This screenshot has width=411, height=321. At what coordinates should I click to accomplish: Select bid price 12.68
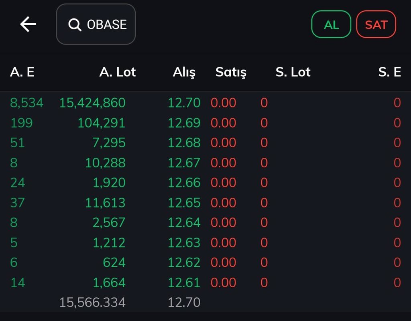click(184, 142)
